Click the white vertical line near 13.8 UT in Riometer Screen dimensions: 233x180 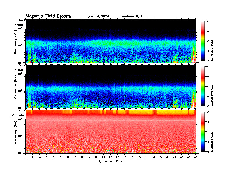[123, 134]
